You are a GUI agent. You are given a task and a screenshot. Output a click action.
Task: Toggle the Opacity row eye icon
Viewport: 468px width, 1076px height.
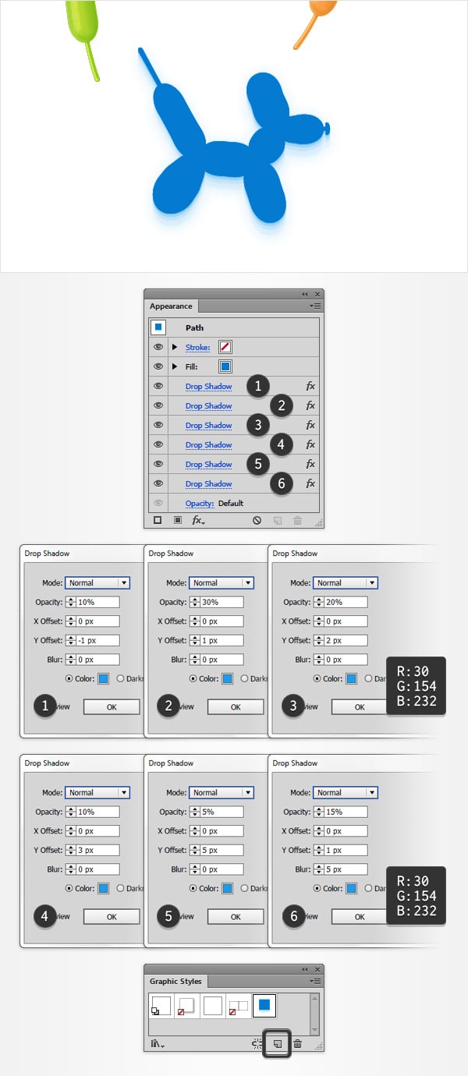pos(158,503)
